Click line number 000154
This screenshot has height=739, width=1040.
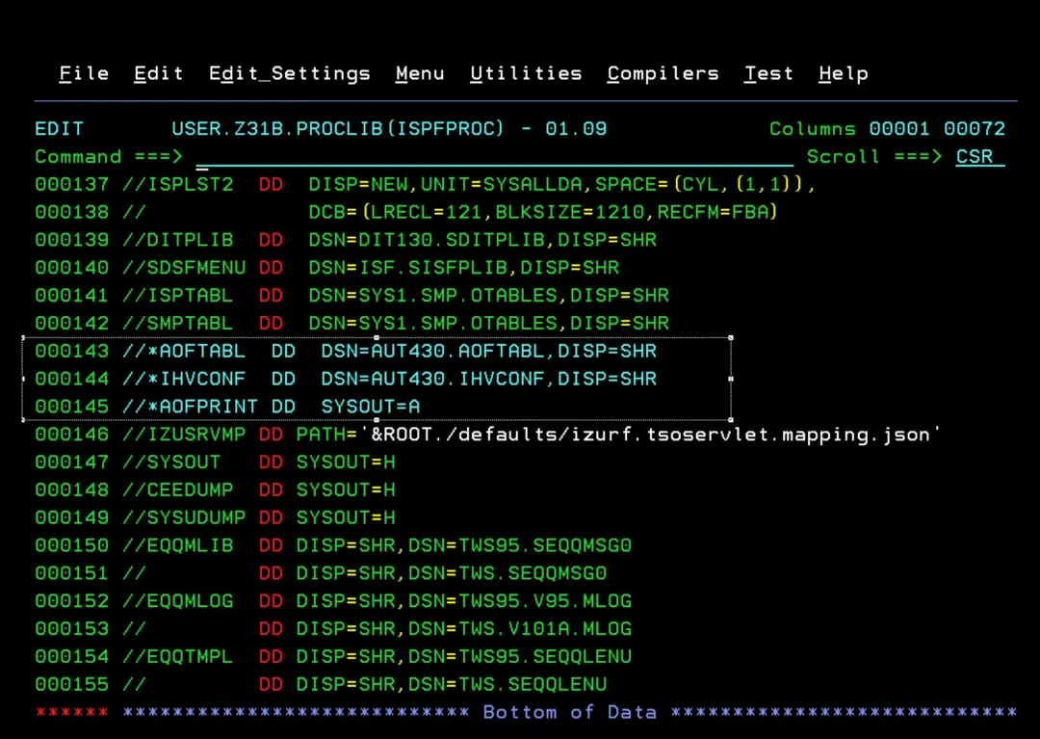coord(71,657)
